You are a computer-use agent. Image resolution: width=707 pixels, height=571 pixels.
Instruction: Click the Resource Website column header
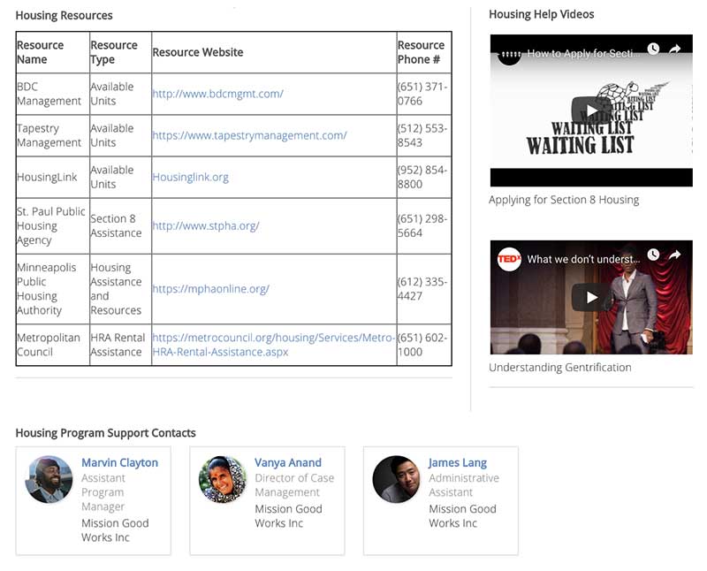(x=274, y=52)
